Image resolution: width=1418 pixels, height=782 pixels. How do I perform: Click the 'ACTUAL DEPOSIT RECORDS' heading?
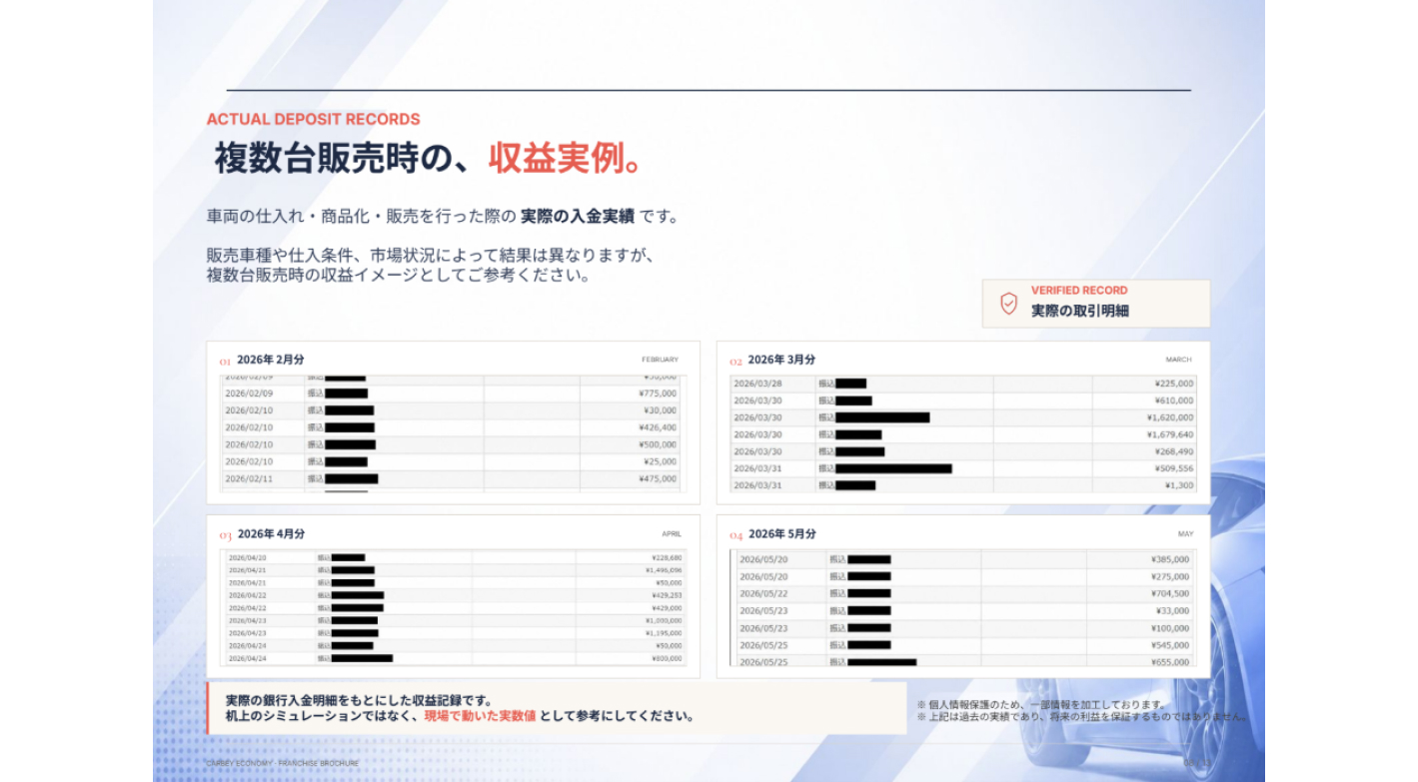click(313, 119)
